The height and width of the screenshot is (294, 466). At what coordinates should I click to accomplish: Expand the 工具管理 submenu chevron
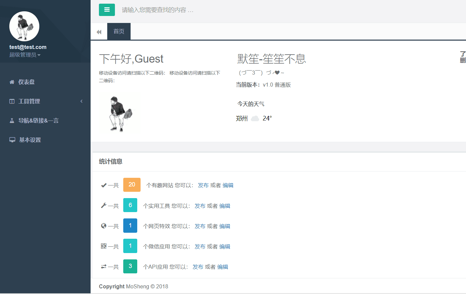coord(81,101)
